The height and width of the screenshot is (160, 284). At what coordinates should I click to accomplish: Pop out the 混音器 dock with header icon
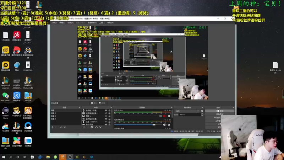click(171, 107)
